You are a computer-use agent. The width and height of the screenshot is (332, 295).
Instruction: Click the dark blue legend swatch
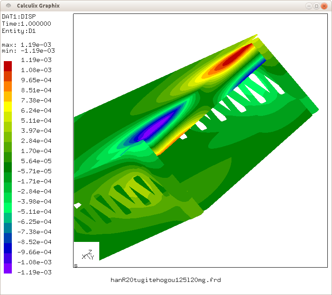click(x=8, y=248)
